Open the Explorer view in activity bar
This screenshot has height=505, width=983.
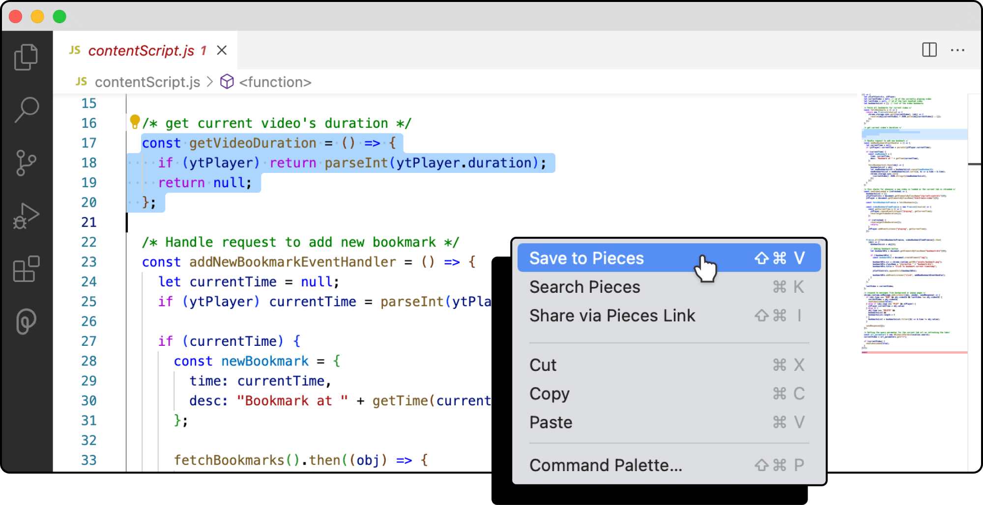26,56
